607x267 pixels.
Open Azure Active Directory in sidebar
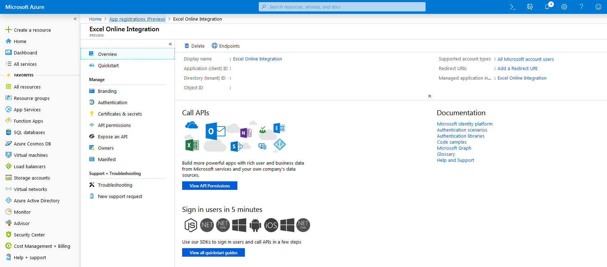[x=36, y=201]
